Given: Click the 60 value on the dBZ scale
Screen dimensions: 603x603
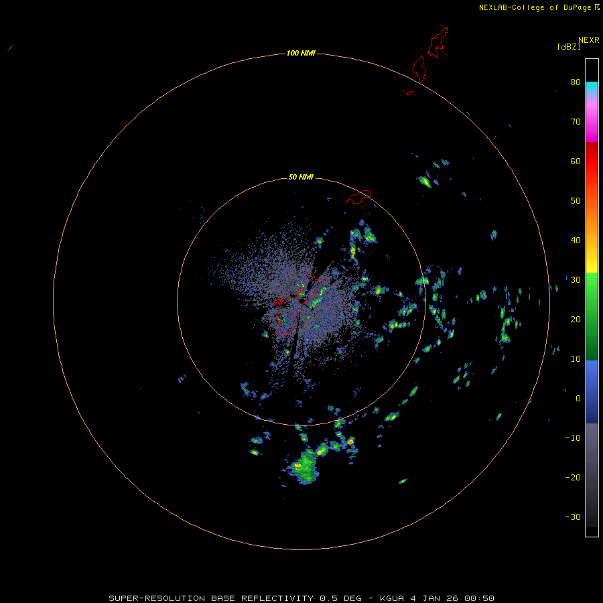Looking at the screenshot, I should coord(576,161).
